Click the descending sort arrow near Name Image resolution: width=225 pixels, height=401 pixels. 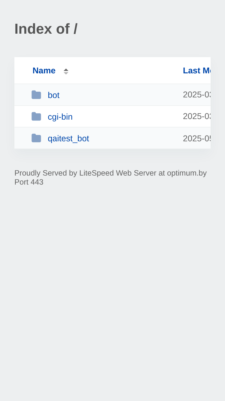[66, 73]
